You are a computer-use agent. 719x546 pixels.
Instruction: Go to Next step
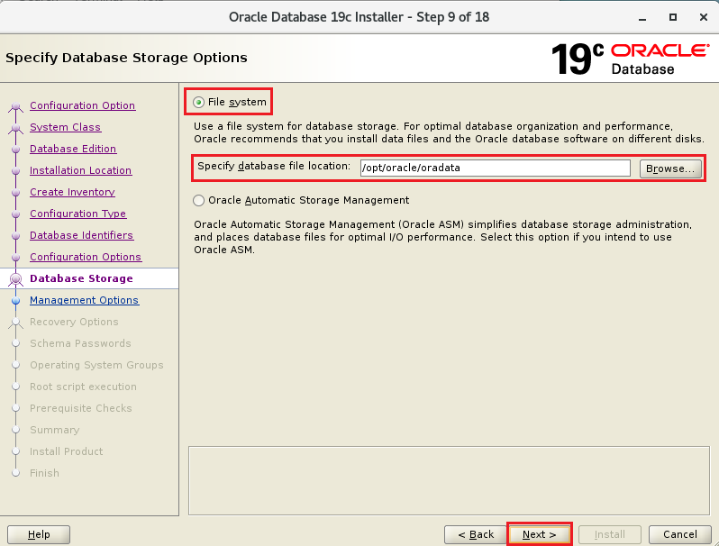coord(539,534)
